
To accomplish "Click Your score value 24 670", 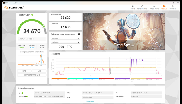I will [21, 48].
